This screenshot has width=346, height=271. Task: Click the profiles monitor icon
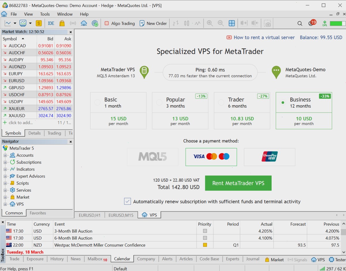click(x=23, y=23)
